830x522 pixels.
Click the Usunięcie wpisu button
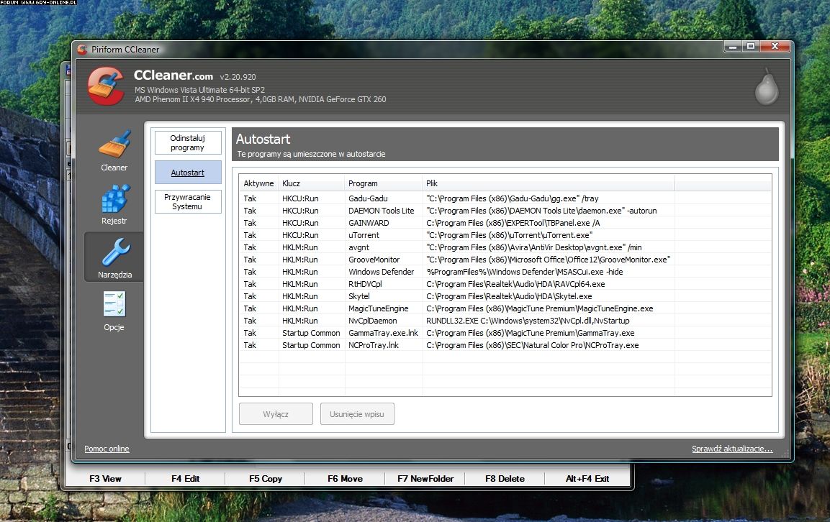pos(357,414)
